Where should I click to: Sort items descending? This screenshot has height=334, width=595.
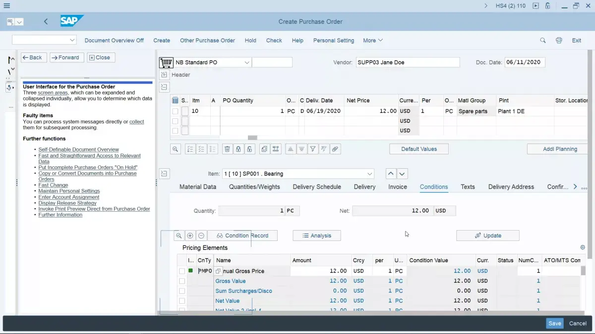pos(301,149)
